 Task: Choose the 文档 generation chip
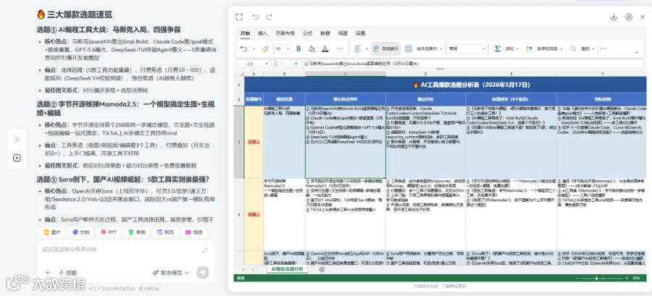(81, 232)
